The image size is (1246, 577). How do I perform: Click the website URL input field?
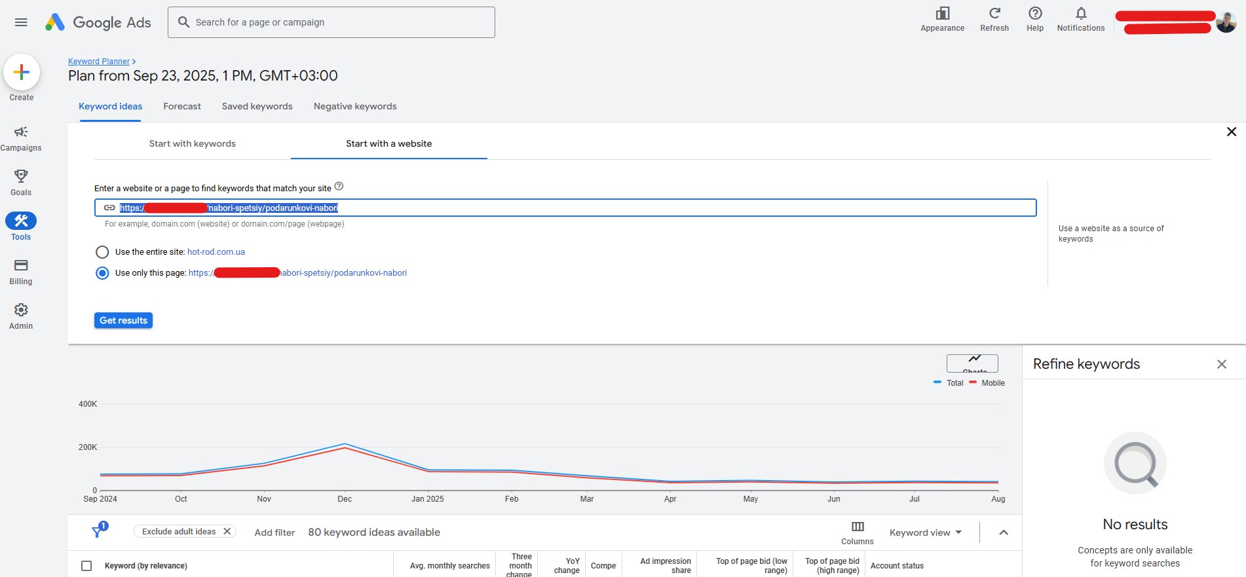coord(655,208)
